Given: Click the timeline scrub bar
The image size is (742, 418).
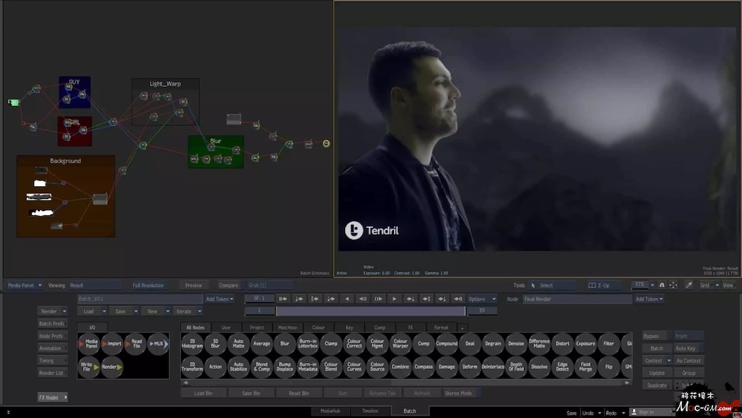Looking at the screenshot, I should 370,311.
